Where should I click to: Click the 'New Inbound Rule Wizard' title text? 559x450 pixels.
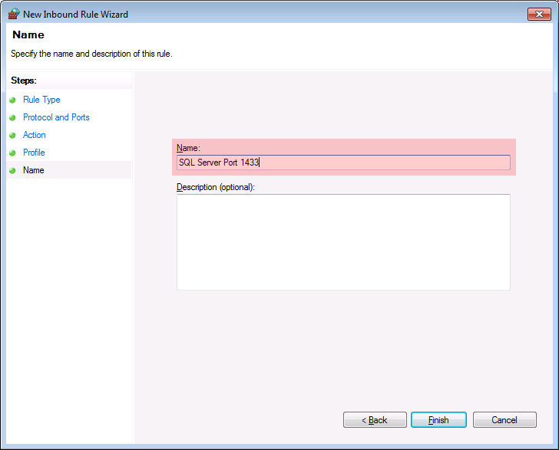click(x=75, y=15)
